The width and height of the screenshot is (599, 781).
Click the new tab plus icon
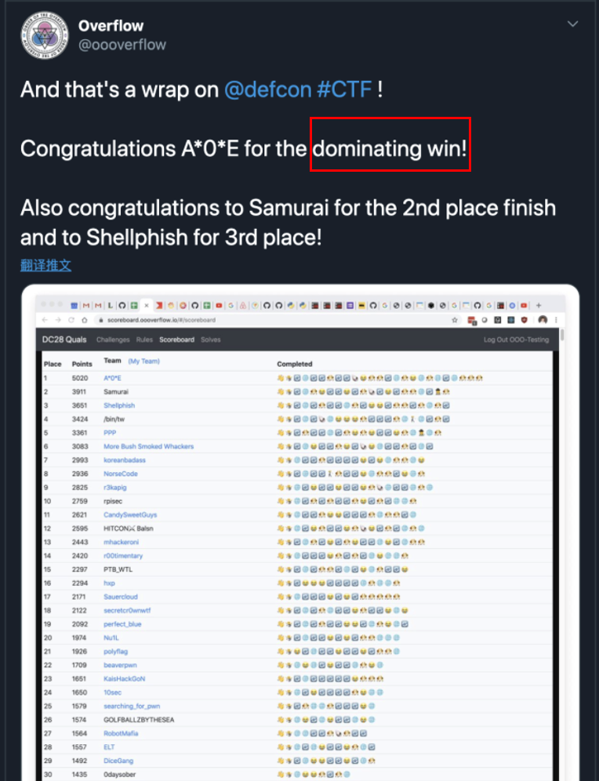click(x=539, y=305)
